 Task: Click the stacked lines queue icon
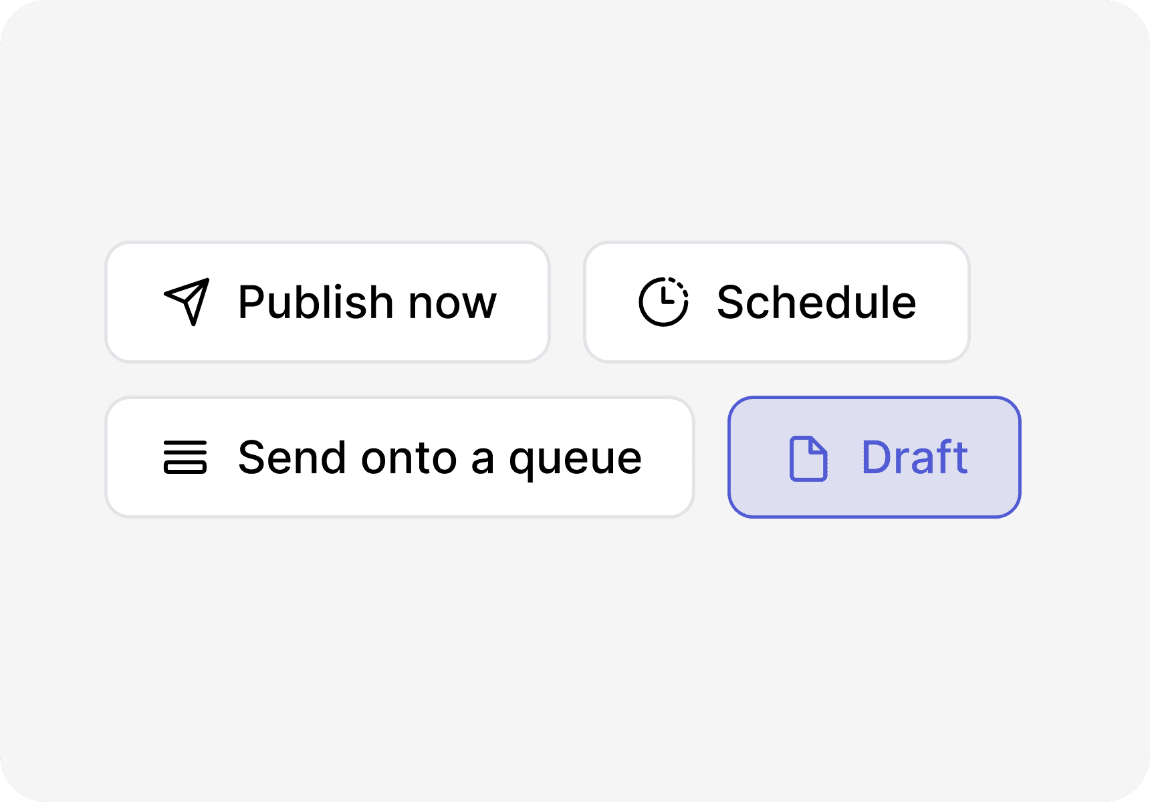coord(185,457)
